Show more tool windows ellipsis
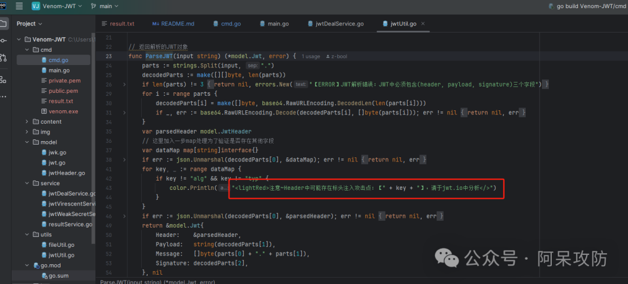Viewport: 628px width, 284px height. click(x=3, y=96)
